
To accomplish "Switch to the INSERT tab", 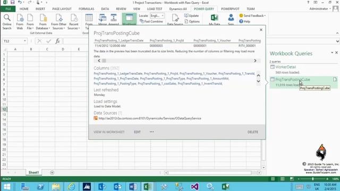I will (x=40, y=9).
